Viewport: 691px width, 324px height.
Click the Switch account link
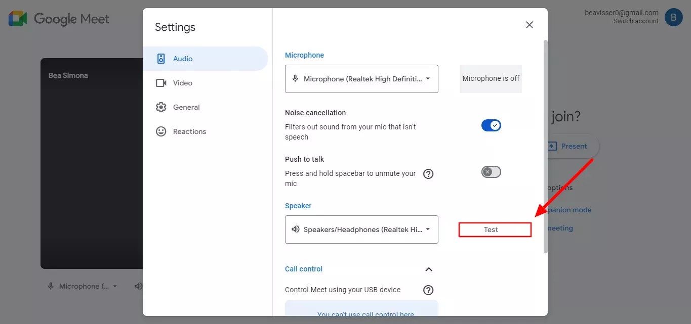point(636,21)
